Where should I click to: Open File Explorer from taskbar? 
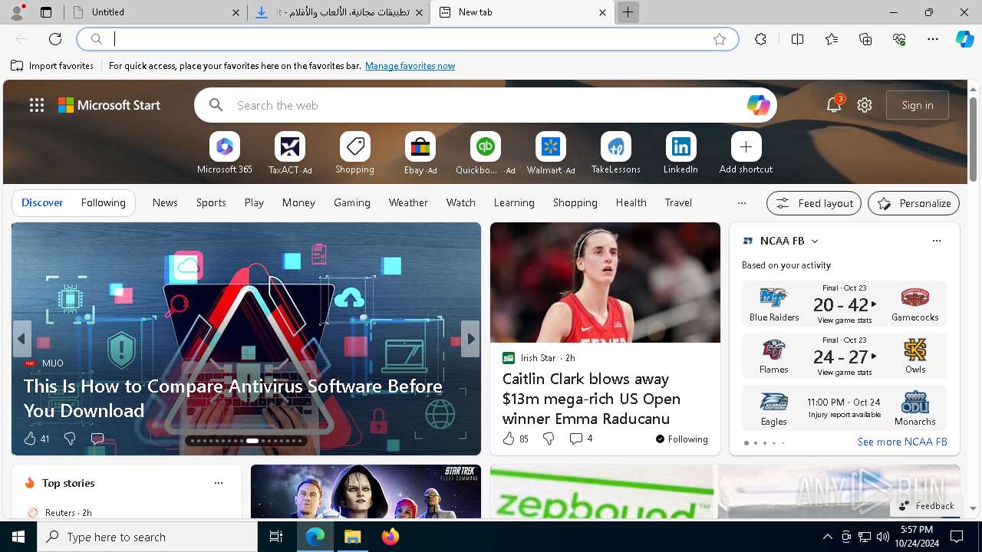[352, 537]
